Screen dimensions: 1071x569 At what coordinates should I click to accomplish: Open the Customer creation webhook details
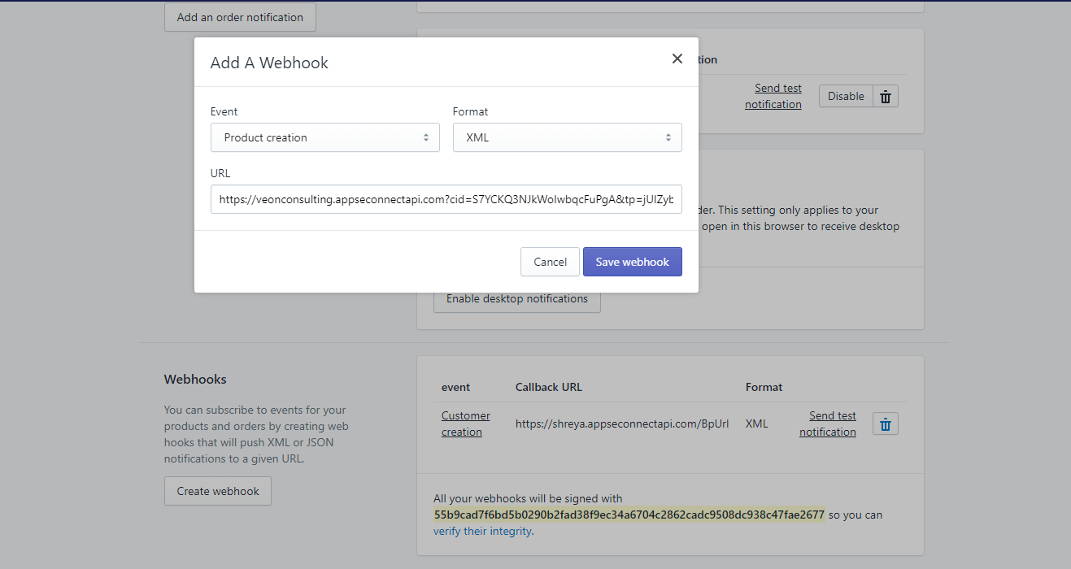[465, 423]
